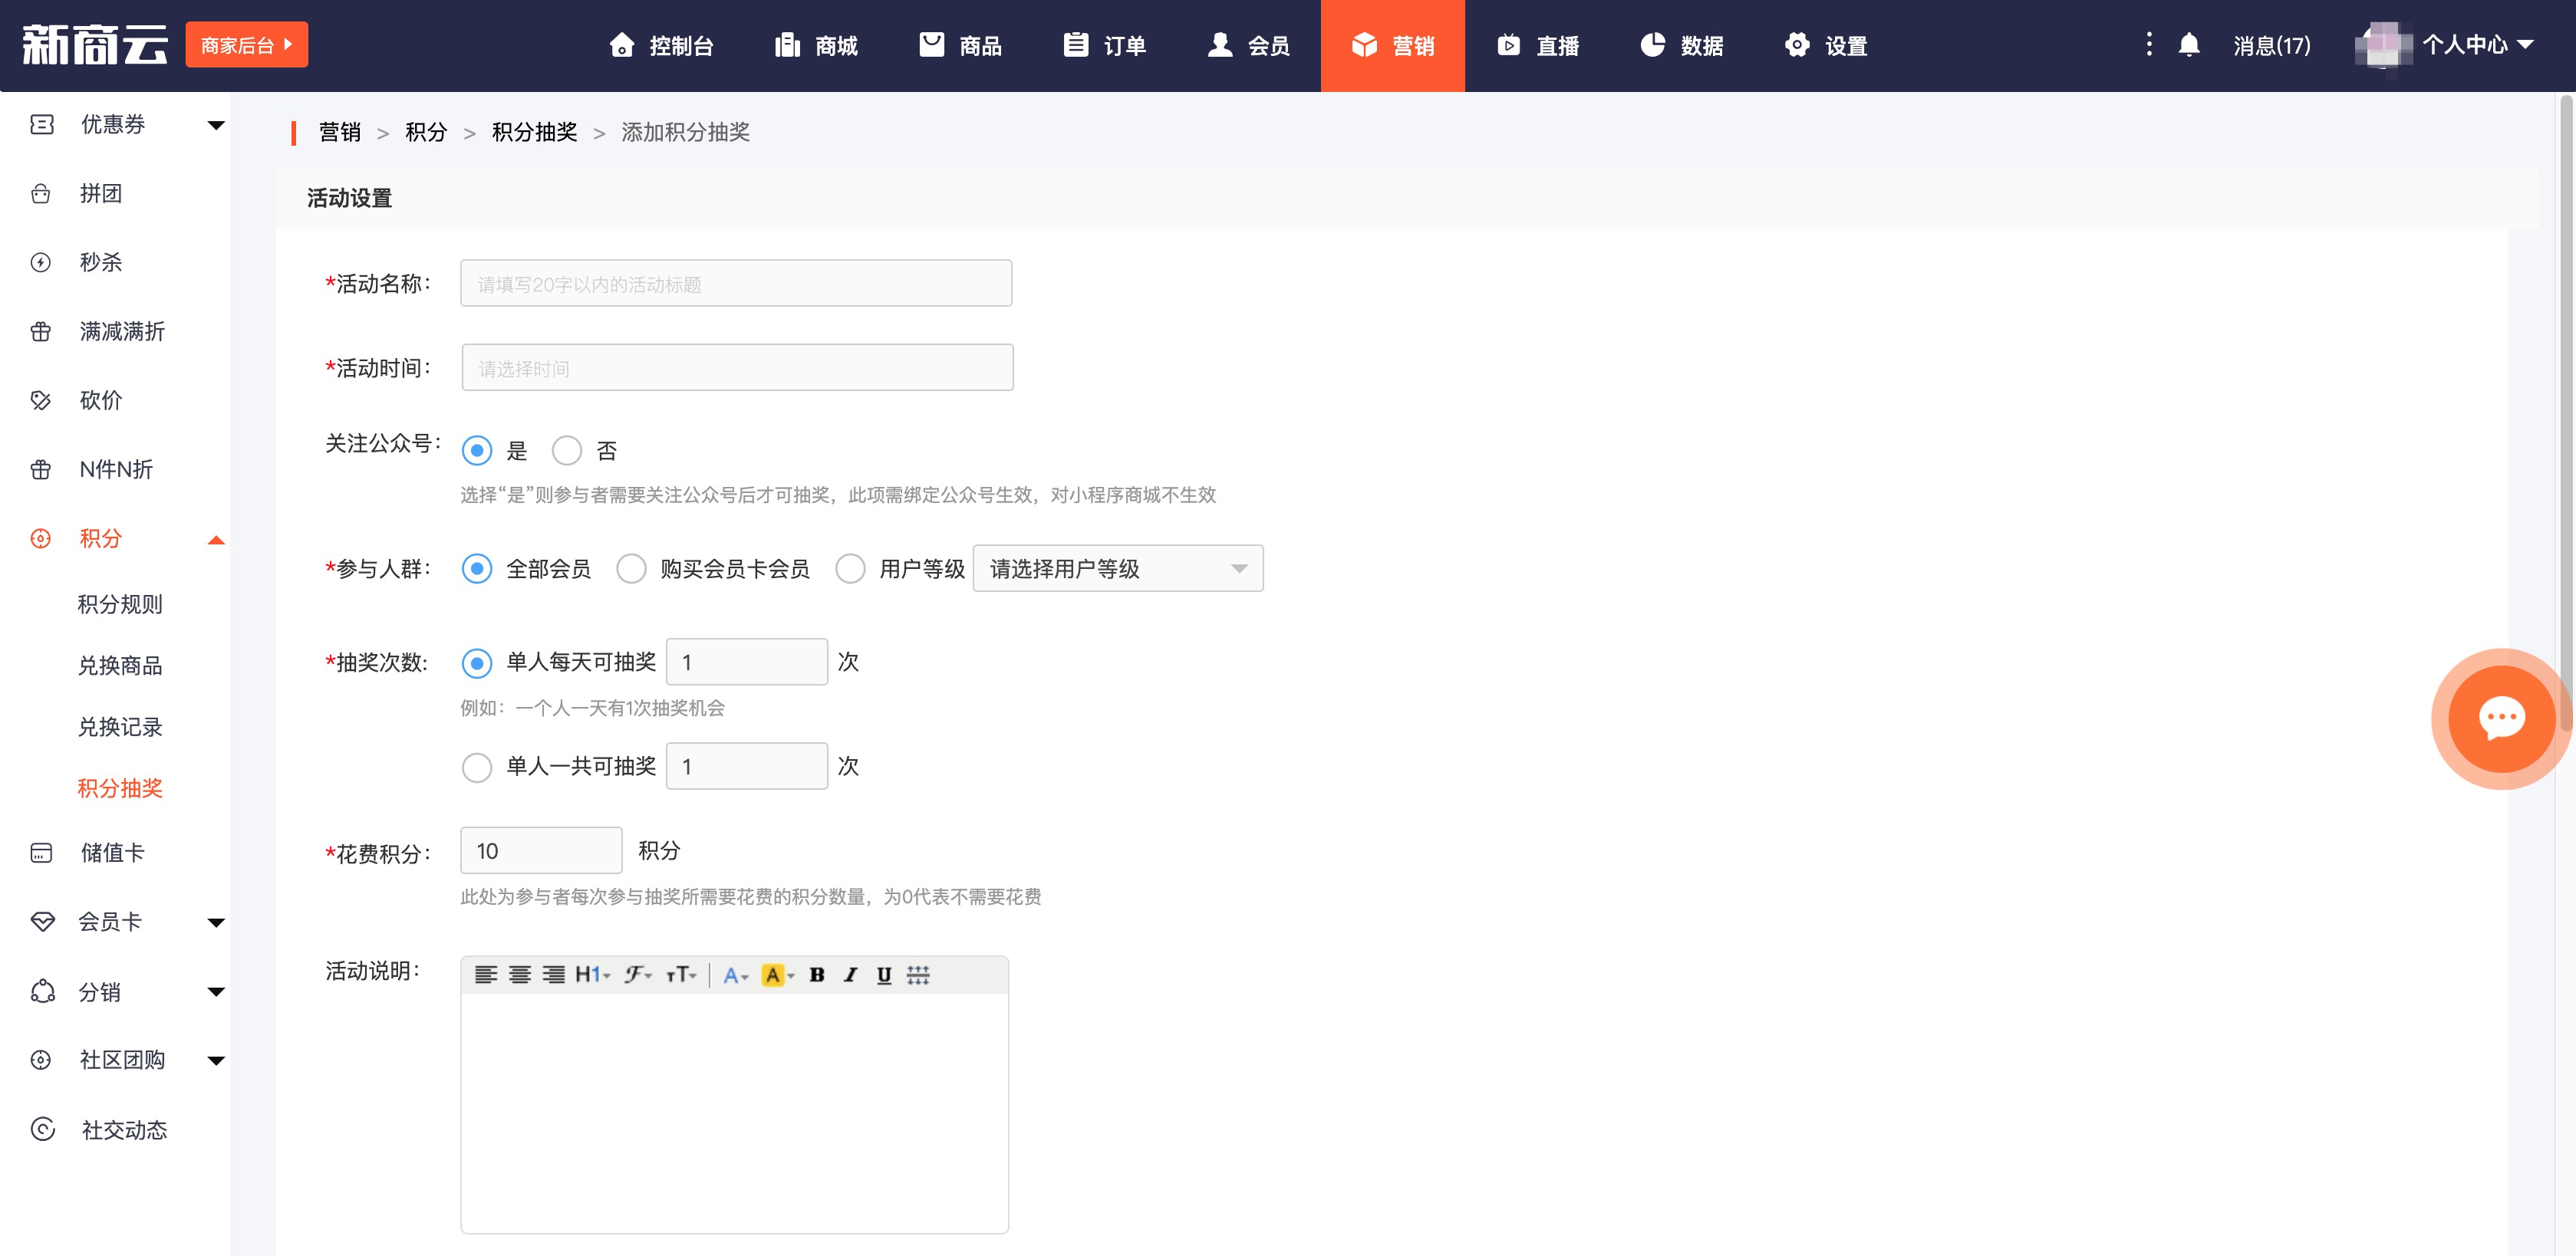Image resolution: width=2576 pixels, height=1256 pixels.
Task: Open the online chat support bubble
Action: coord(2501,718)
